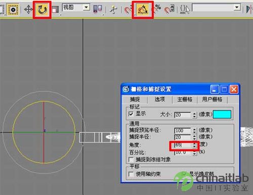
Task: Adjust the 捕捉半径 spinner
Action: click(x=194, y=137)
